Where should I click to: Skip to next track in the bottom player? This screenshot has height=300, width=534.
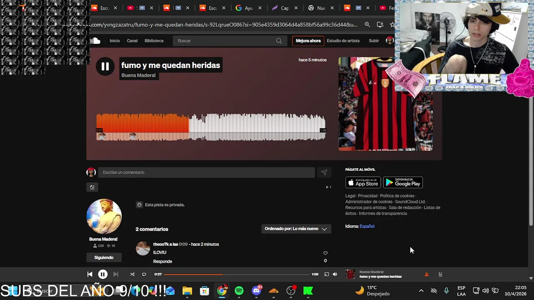(116, 274)
